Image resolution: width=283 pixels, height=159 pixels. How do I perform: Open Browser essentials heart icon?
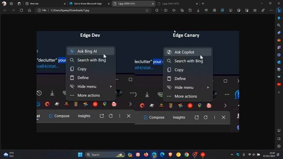coord(206,10)
